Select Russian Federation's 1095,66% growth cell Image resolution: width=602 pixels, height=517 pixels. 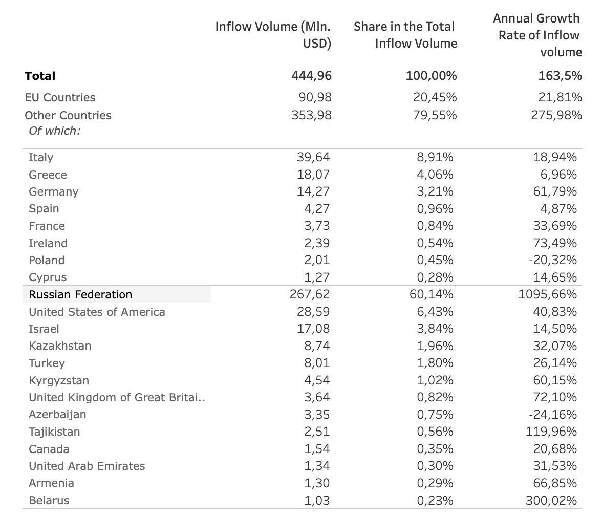[548, 294]
